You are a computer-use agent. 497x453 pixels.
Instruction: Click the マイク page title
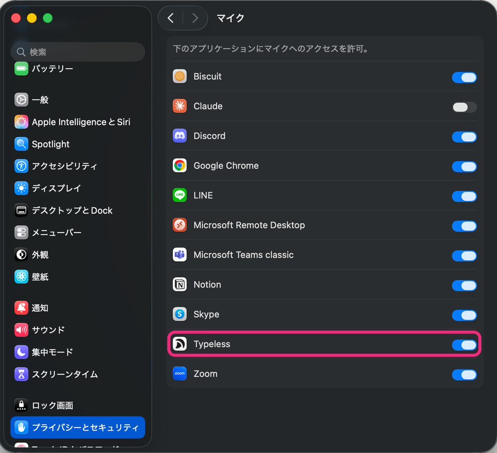pos(231,18)
